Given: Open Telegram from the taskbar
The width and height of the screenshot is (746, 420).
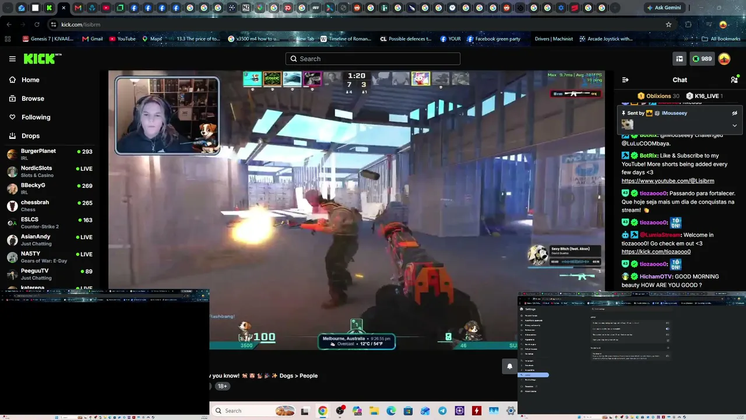Looking at the screenshot, I should (442, 411).
